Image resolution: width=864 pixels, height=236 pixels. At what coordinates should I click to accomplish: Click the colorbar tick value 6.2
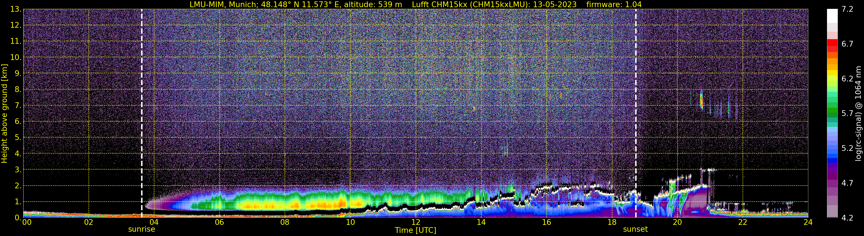click(847, 79)
